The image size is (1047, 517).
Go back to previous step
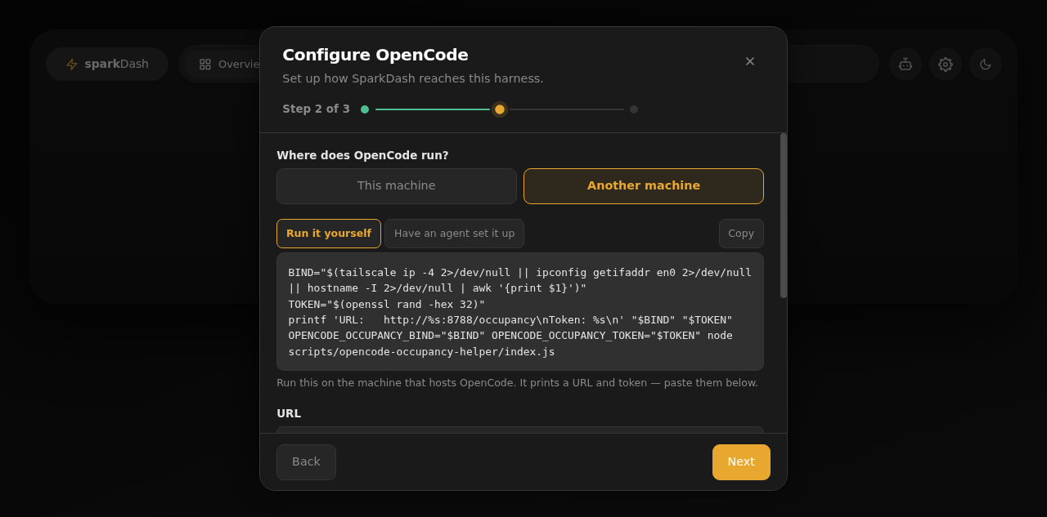click(306, 462)
